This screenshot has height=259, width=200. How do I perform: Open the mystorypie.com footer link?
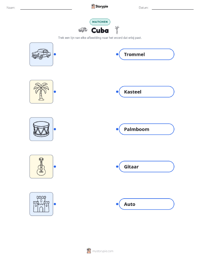pyautogui.click(x=103, y=251)
